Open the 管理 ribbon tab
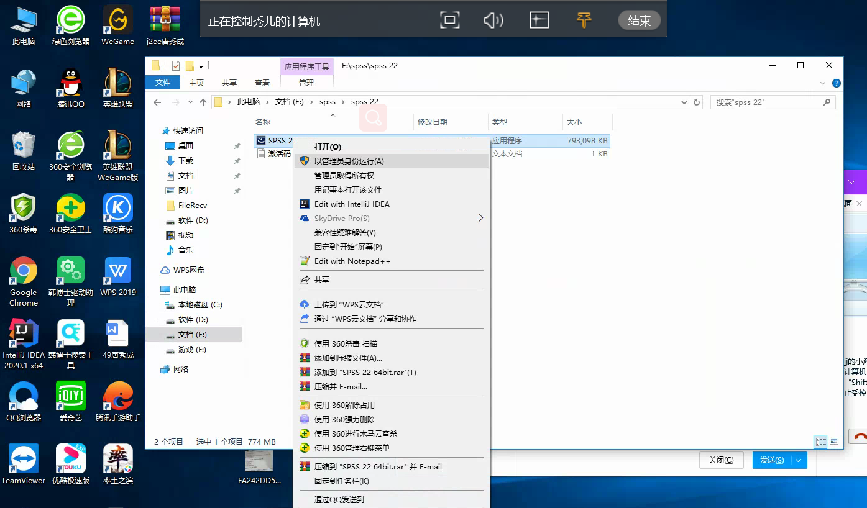This screenshot has width=867, height=508. click(x=306, y=83)
